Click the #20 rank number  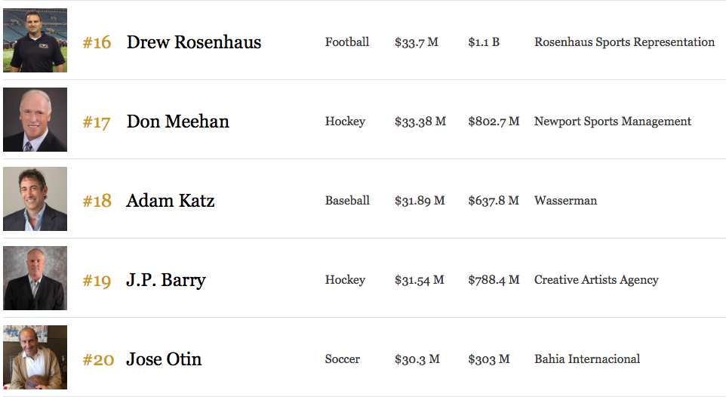click(98, 359)
